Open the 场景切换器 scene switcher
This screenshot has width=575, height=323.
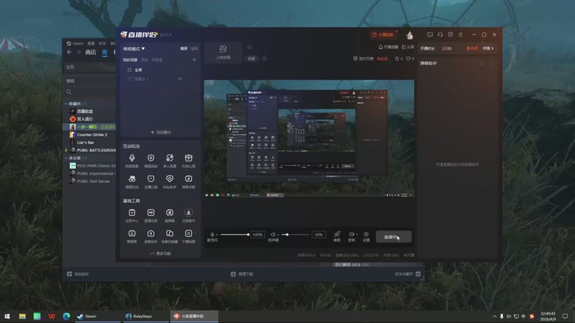pos(170,236)
